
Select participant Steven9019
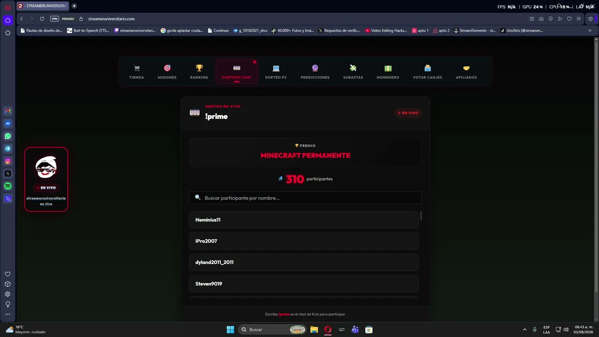click(x=304, y=284)
